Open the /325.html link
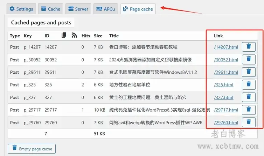The width and height of the screenshot is (264, 156). (x=224, y=85)
